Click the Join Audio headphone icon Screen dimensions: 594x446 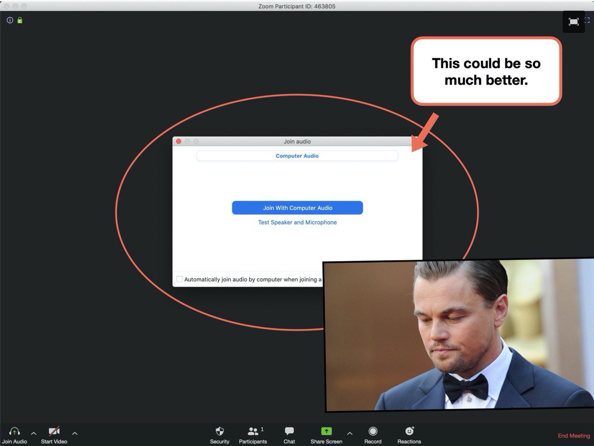(14, 431)
